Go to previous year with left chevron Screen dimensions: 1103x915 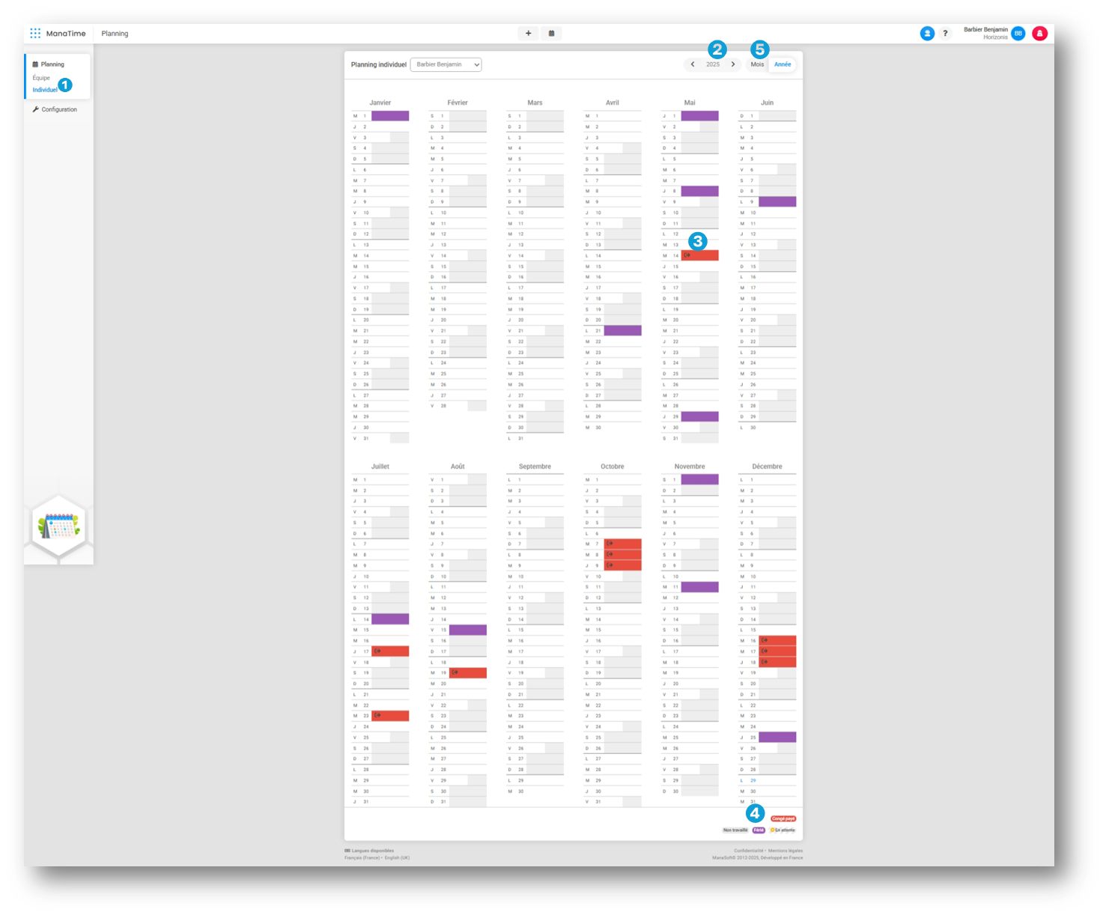point(693,64)
